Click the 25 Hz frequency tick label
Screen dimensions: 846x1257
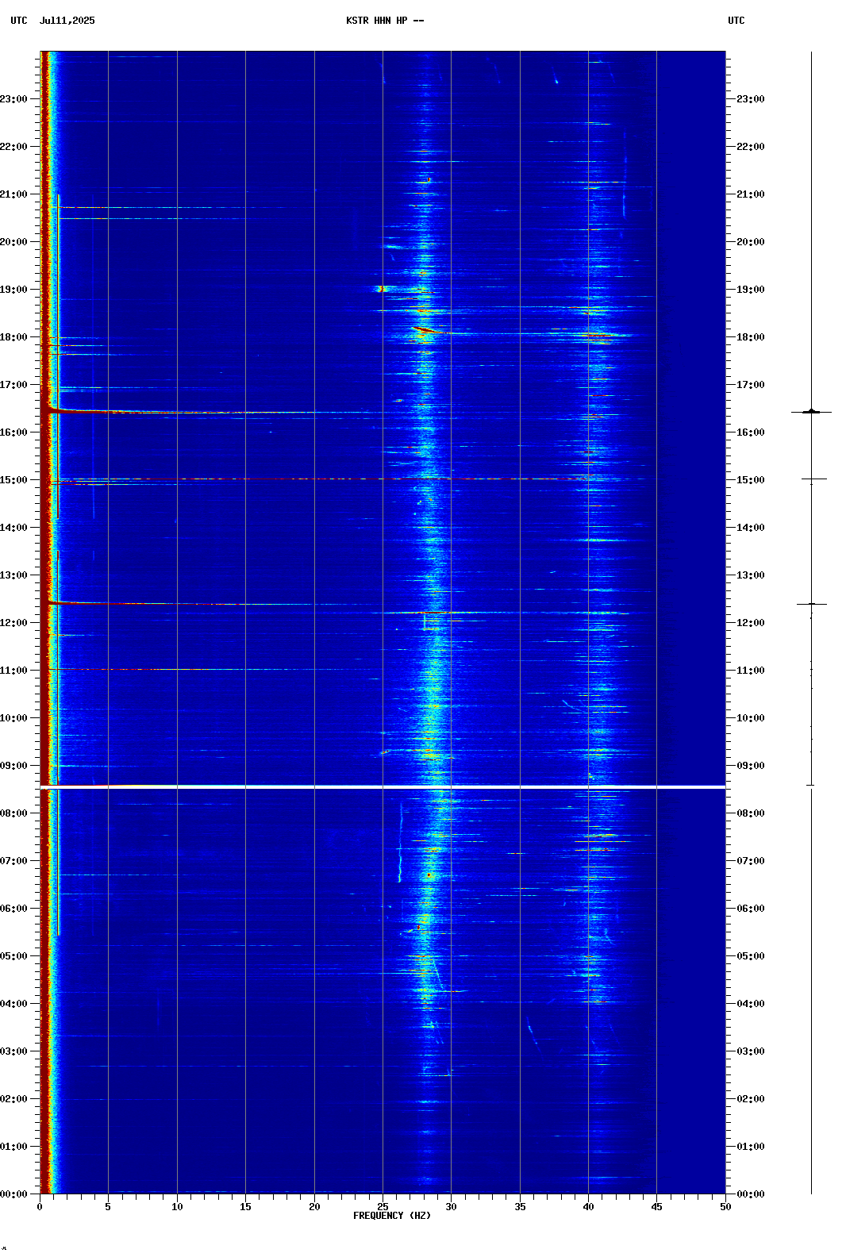[x=383, y=1207]
